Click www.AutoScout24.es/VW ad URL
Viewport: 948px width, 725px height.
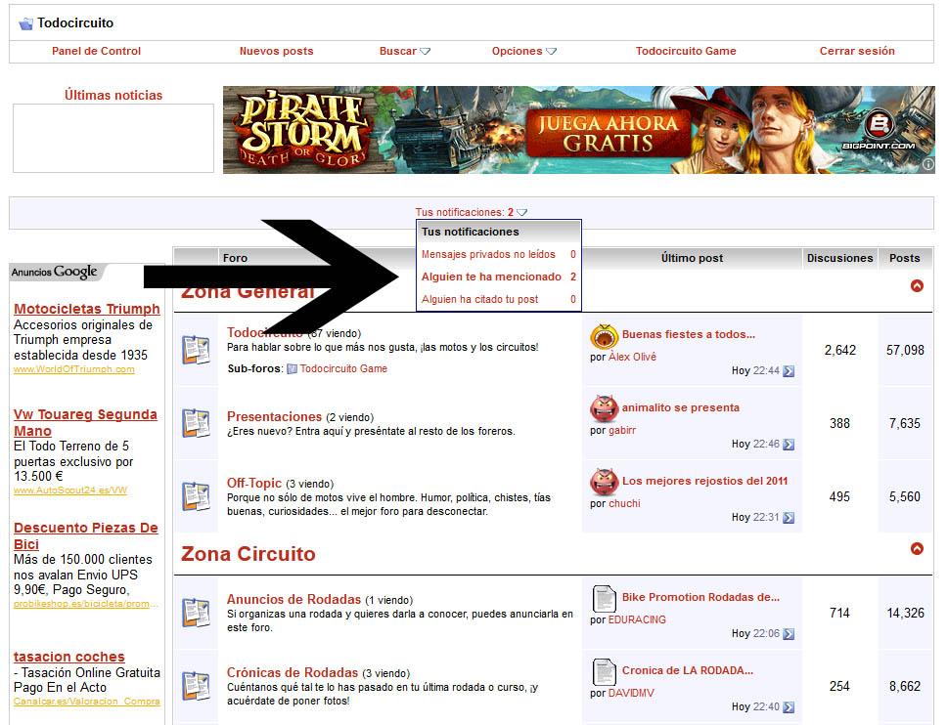coord(70,490)
